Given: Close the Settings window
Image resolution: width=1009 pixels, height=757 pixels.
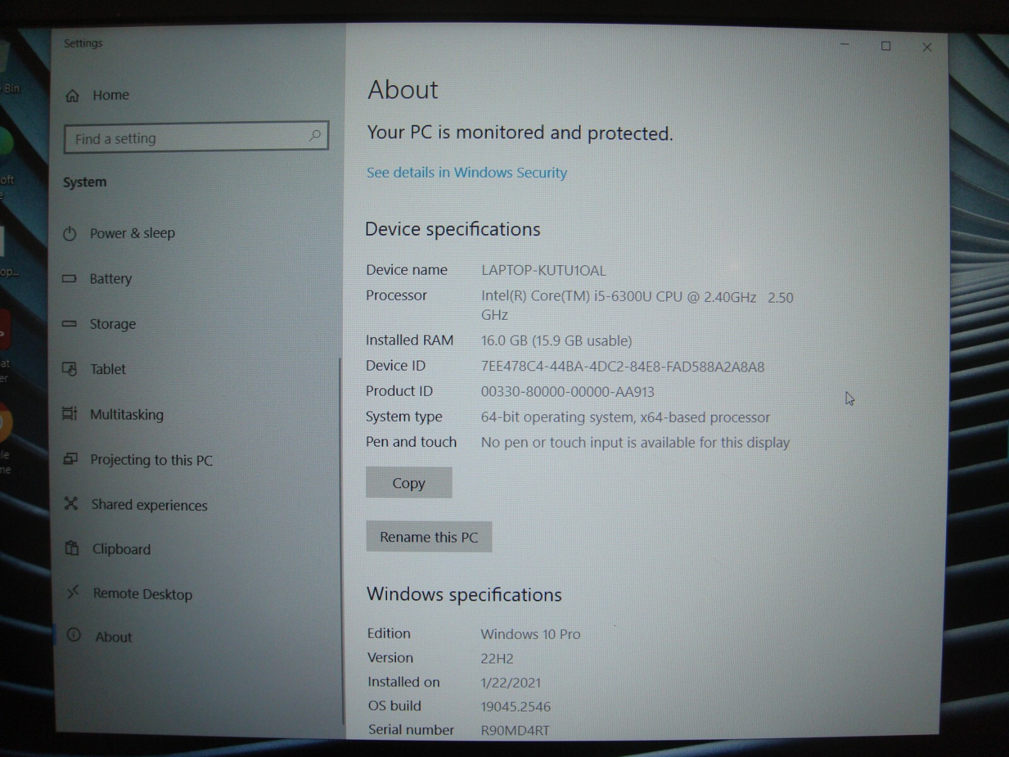Looking at the screenshot, I should pos(927,47).
